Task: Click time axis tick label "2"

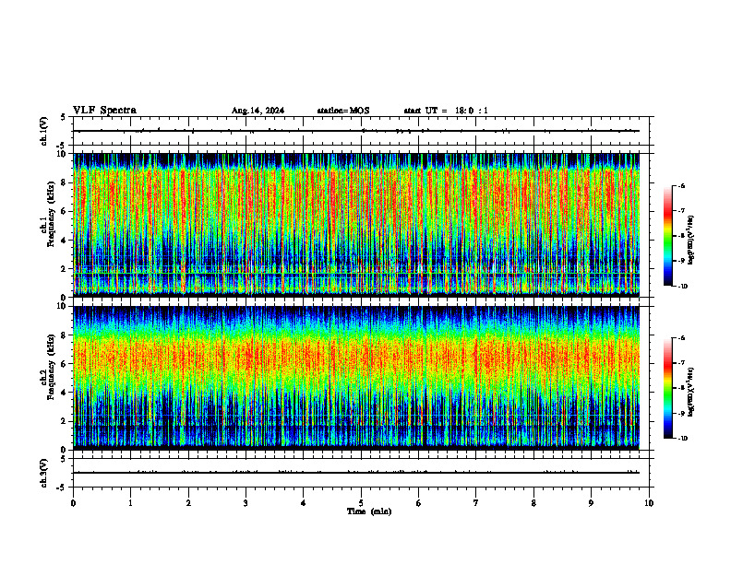Action: (188, 503)
